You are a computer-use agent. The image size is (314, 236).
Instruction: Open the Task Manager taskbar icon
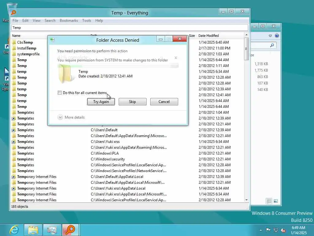[x=52, y=230]
